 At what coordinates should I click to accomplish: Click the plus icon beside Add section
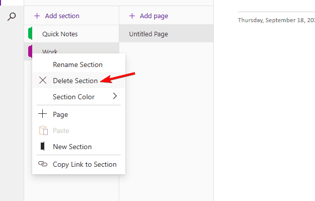37,16
